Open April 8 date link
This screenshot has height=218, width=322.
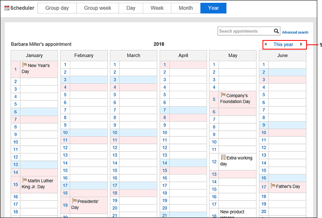(165, 117)
